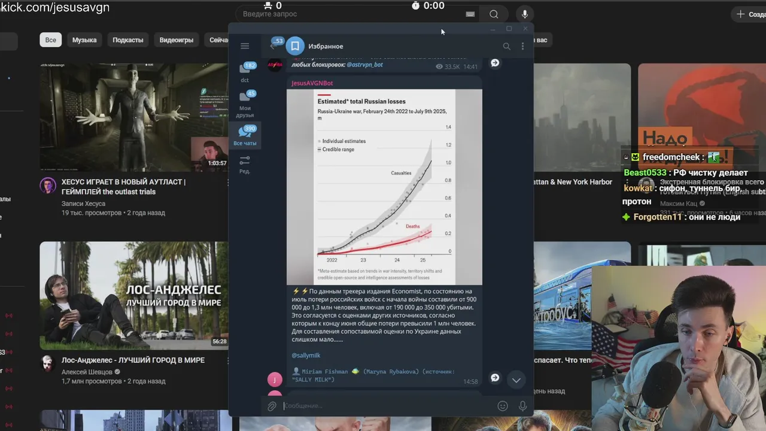Open the @sallymilk mention link
Viewport: 766px width, 431px height.
click(x=306, y=356)
